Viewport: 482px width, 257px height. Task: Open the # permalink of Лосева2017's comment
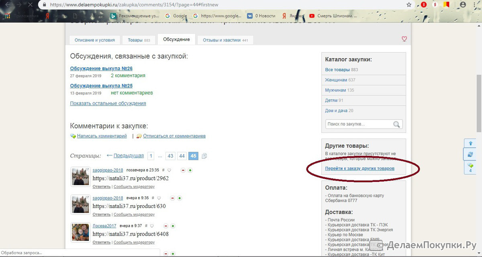(x=146, y=226)
